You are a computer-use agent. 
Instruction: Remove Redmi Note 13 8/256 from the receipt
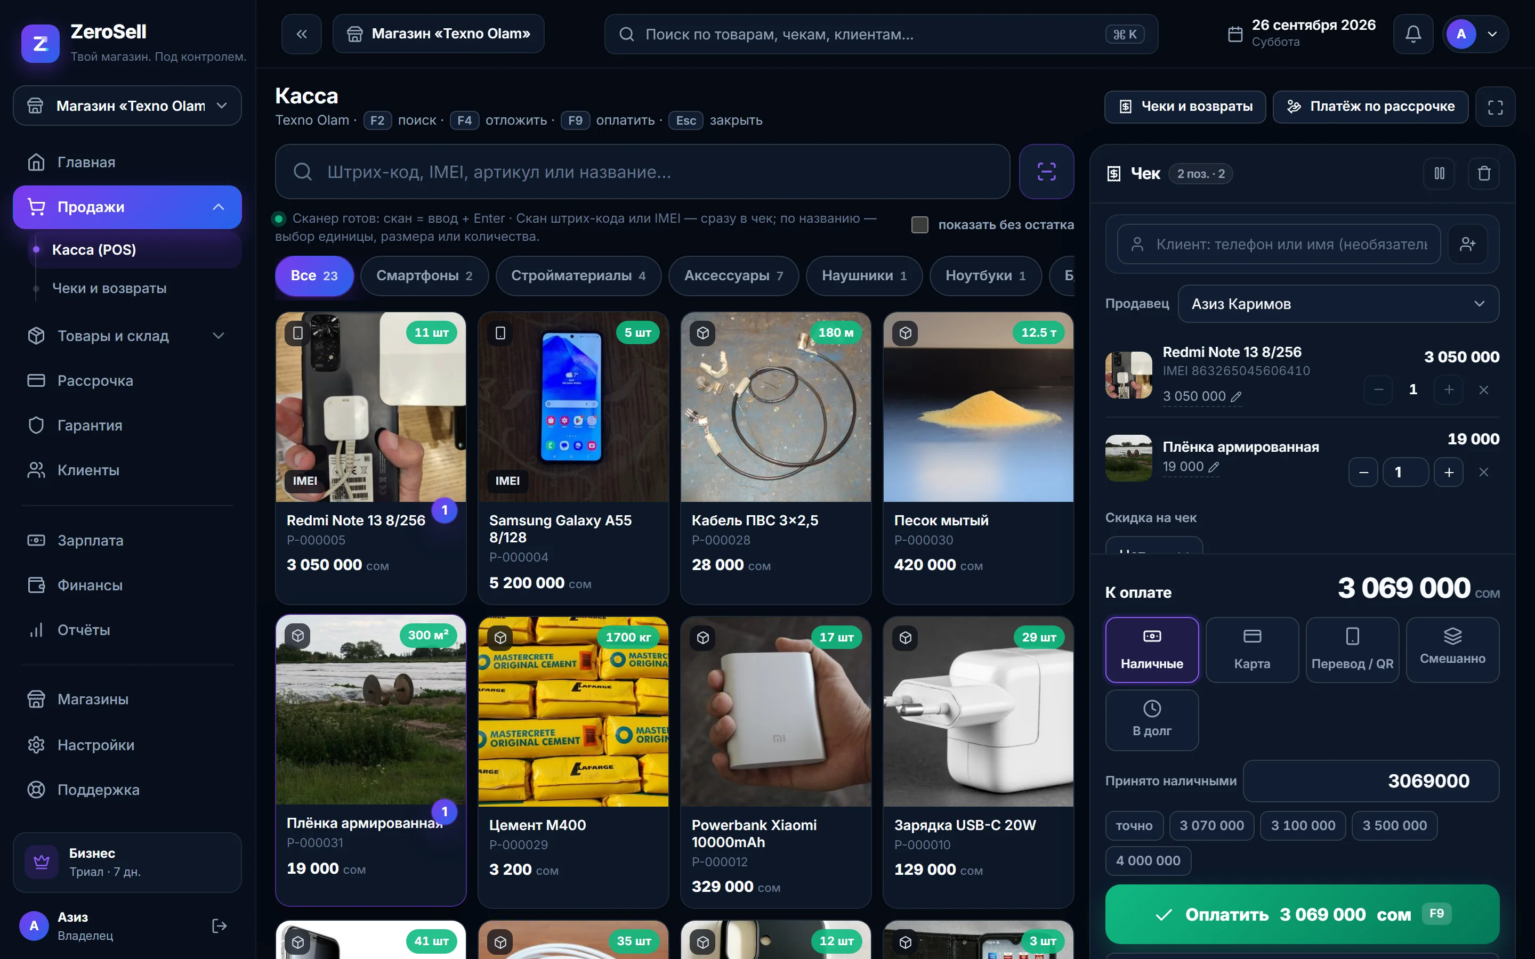pyautogui.click(x=1484, y=390)
